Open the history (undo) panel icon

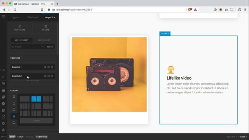coord(3,84)
